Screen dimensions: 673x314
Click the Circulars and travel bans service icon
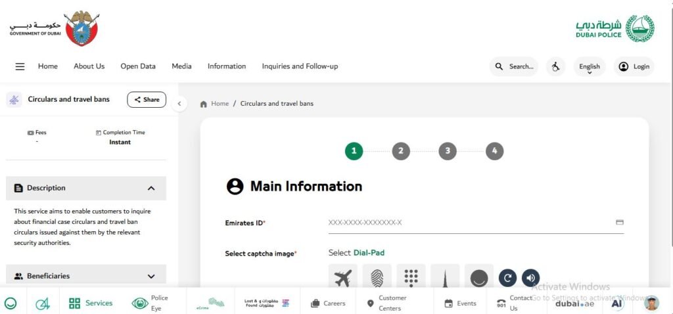tap(14, 99)
